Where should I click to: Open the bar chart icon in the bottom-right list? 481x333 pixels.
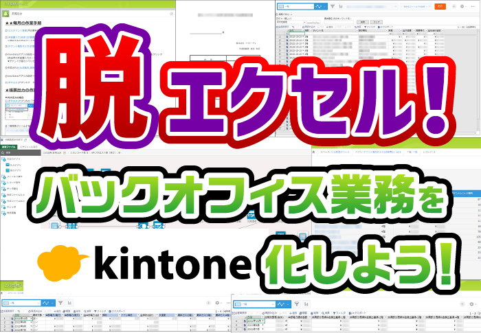(306, 304)
